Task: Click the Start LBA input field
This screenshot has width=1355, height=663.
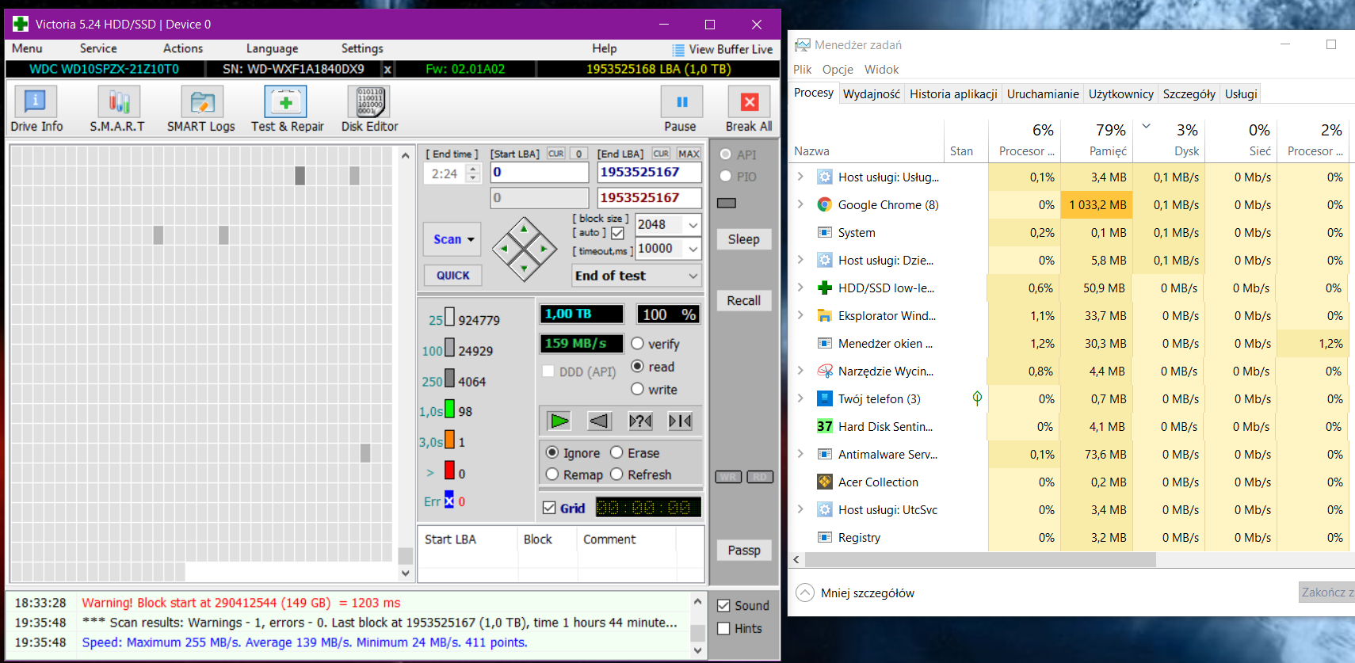Action: pyautogui.click(x=539, y=173)
